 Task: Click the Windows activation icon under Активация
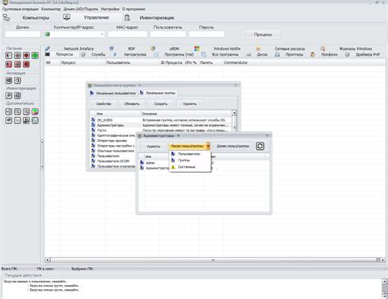[9, 80]
